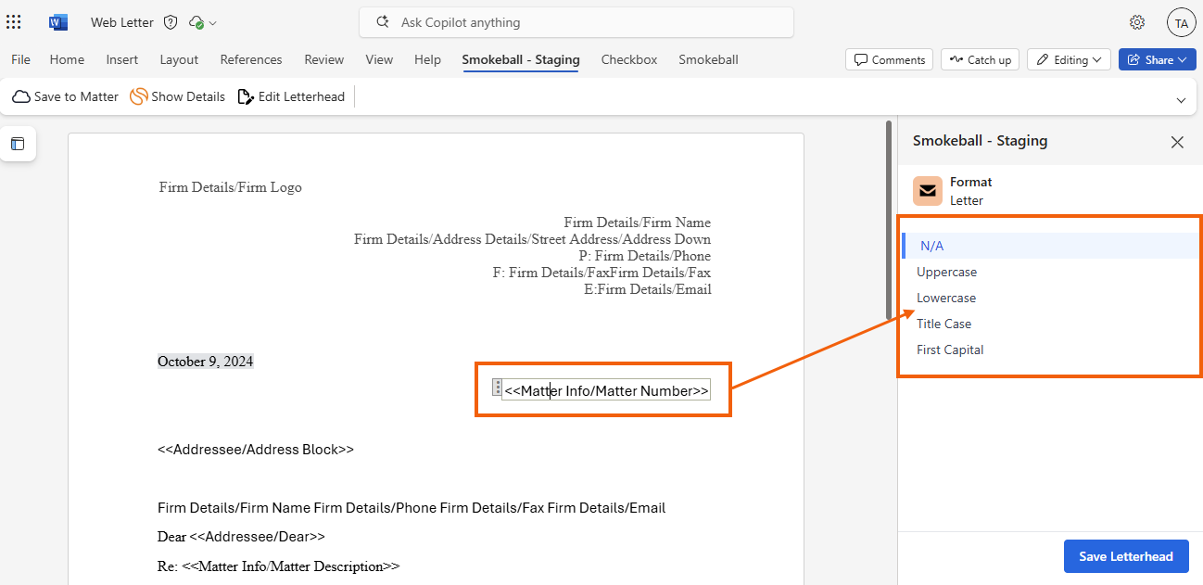Open settings gear icon
1203x585 pixels.
click(1137, 22)
